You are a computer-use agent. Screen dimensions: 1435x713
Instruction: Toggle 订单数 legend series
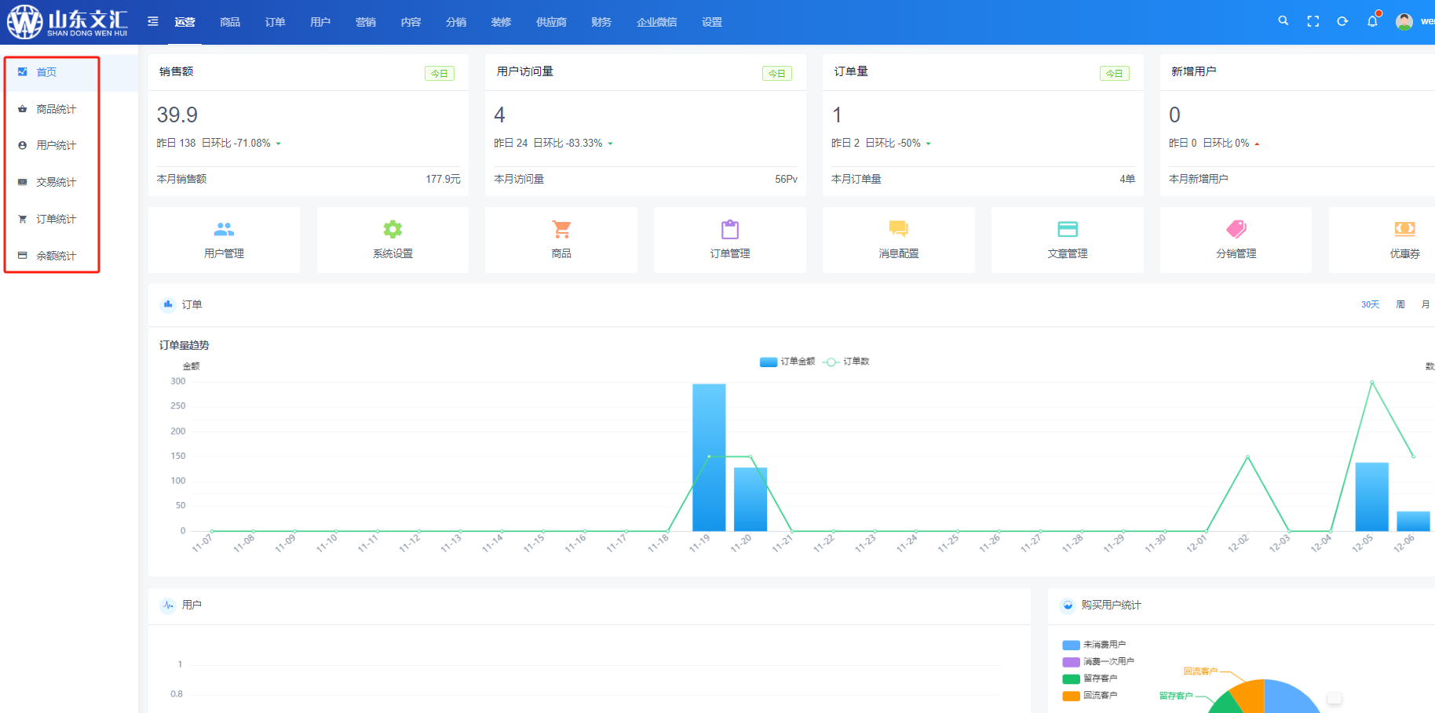[x=846, y=362]
